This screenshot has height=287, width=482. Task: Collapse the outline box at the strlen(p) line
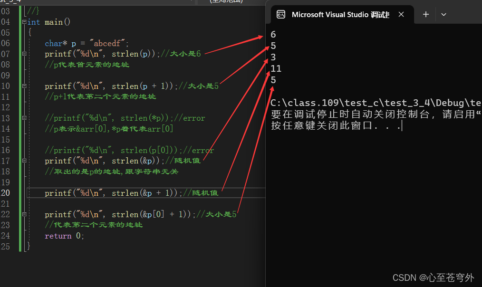(25, 54)
